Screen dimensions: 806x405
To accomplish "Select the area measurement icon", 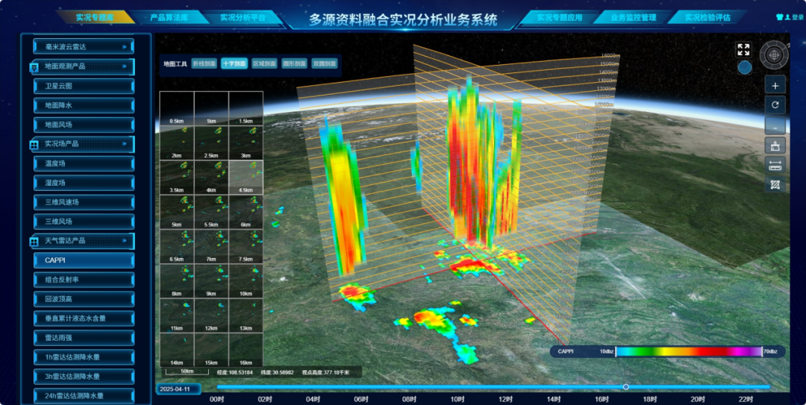I will 775,184.
